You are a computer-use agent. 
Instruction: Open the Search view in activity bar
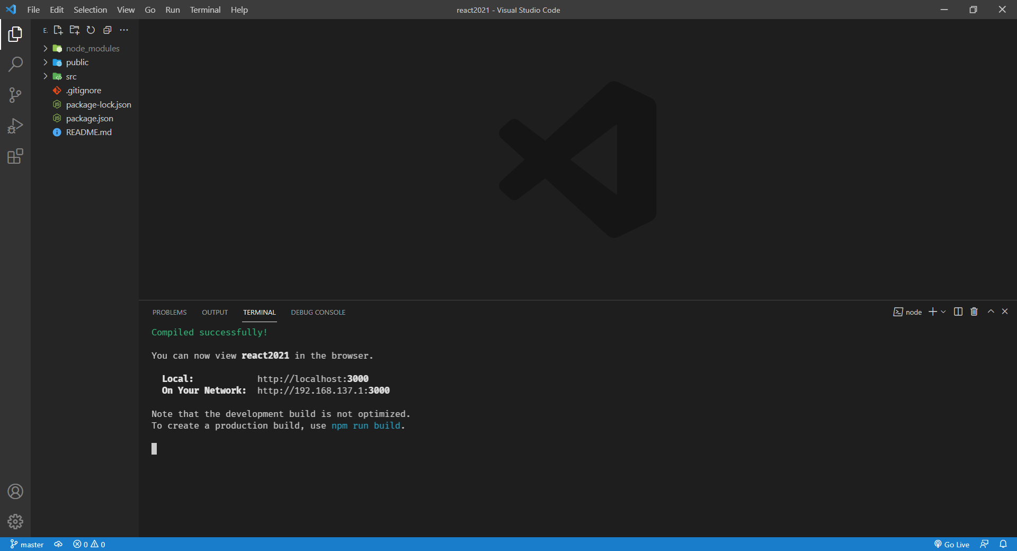15,65
